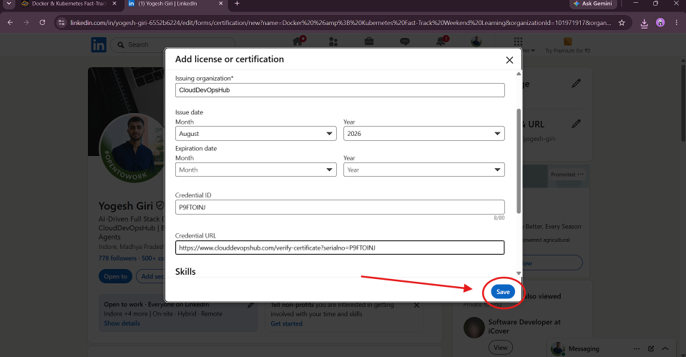Switch to the Docker & Kubernetes Fast-Track tab
Image resolution: width=686 pixels, height=357 pixels.
tap(69, 4)
